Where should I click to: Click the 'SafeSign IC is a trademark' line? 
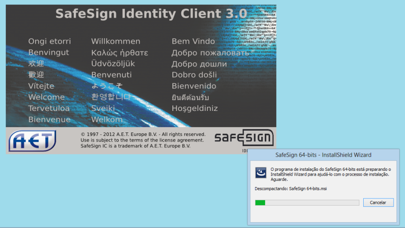click(135, 146)
